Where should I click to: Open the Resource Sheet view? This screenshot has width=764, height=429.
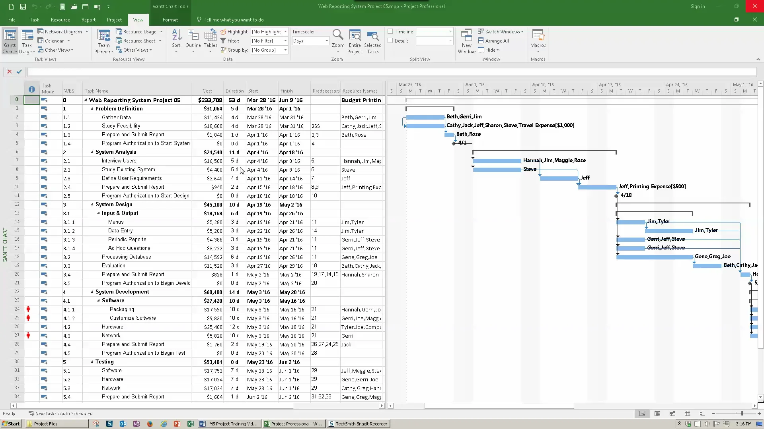[x=137, y=41]
